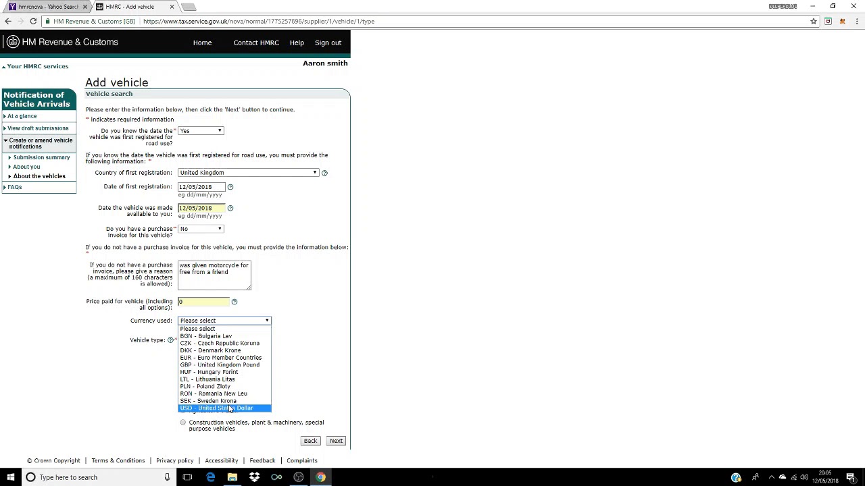The width and height of the screenshot is (865, 486).
Task: Open purchase invoice No dropdown
Action: click(201, 229)
